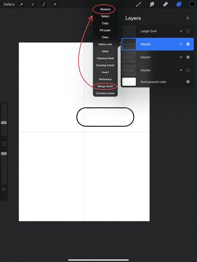The width and height of the screenshot is (197, 262).
Task: Show the Large Oval layer checkbox
Action: point(188,31)
